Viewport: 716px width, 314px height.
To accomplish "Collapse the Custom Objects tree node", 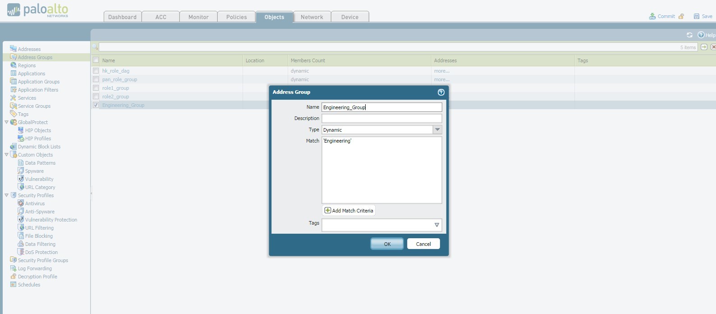I will tap(6, 154).
